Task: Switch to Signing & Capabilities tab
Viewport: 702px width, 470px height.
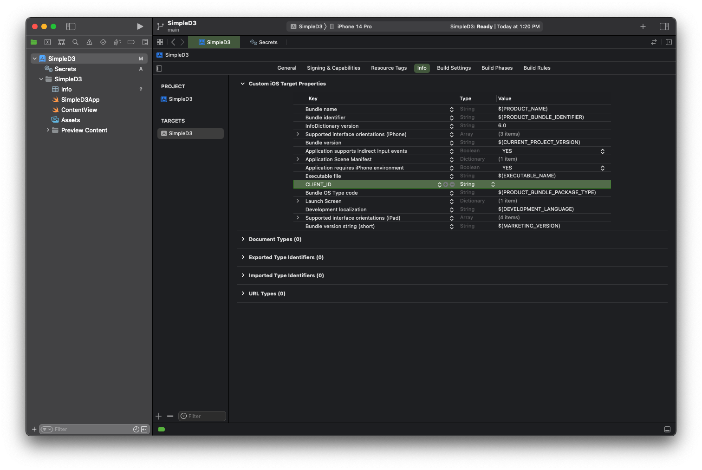Action: pos(333,68)
